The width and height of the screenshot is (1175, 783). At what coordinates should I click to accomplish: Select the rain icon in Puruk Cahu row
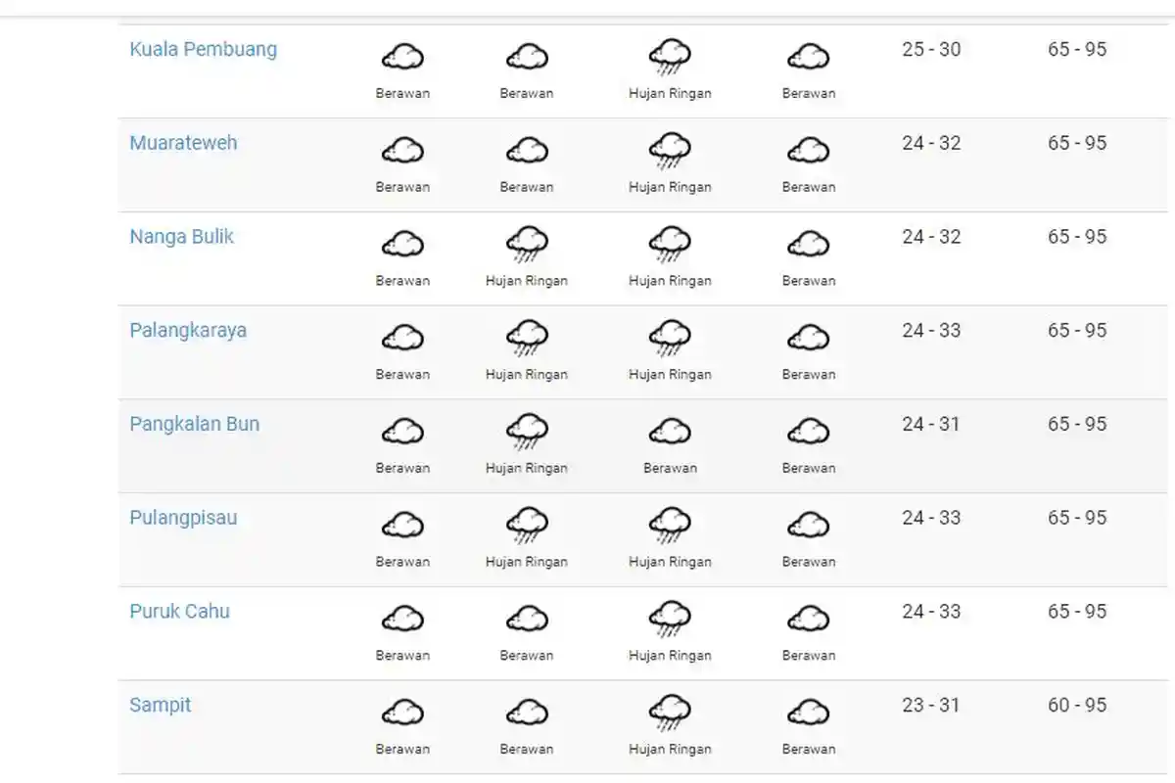[670, 620]
